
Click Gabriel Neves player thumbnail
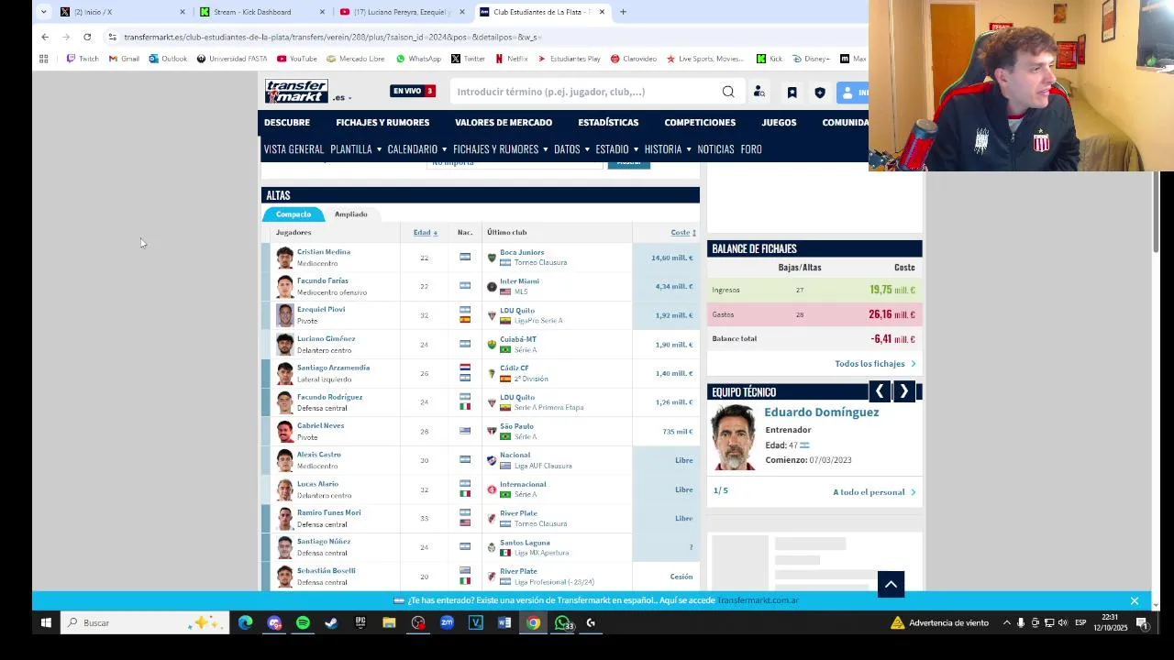285,431
